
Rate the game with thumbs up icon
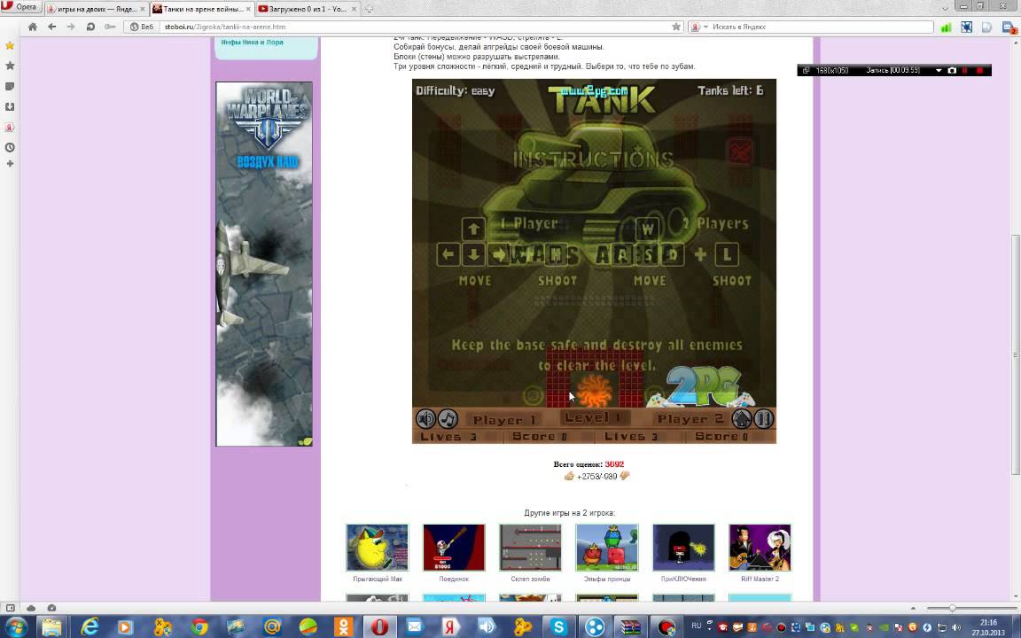569,477
